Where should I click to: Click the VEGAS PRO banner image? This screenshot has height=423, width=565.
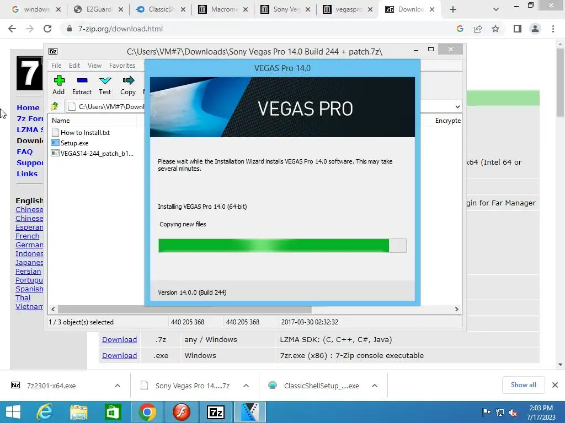[282, 107]
